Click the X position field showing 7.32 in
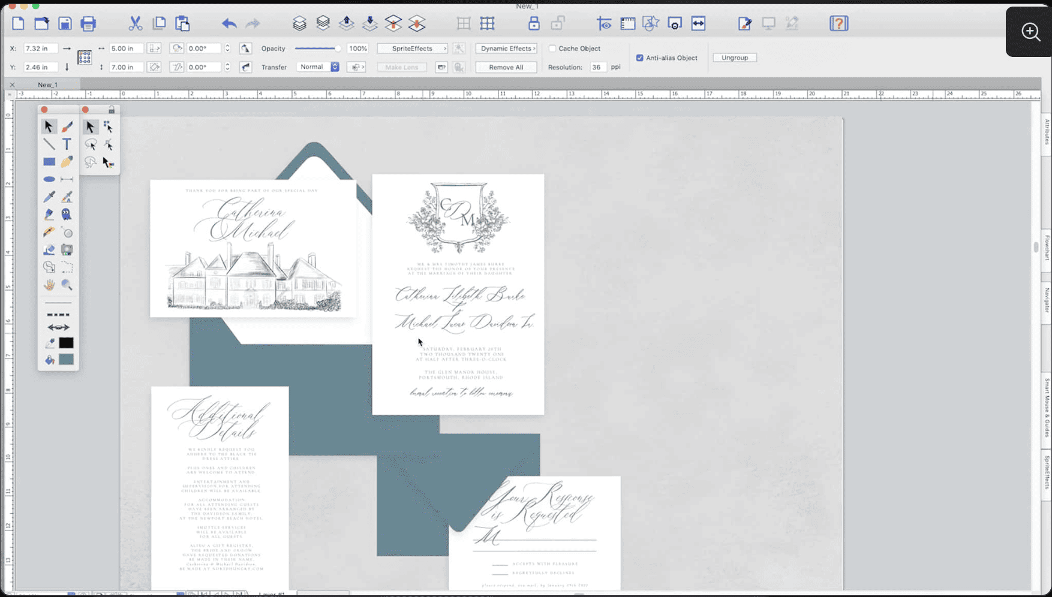1052x597 pixels. pyautogui.click(x=40, y=49)
